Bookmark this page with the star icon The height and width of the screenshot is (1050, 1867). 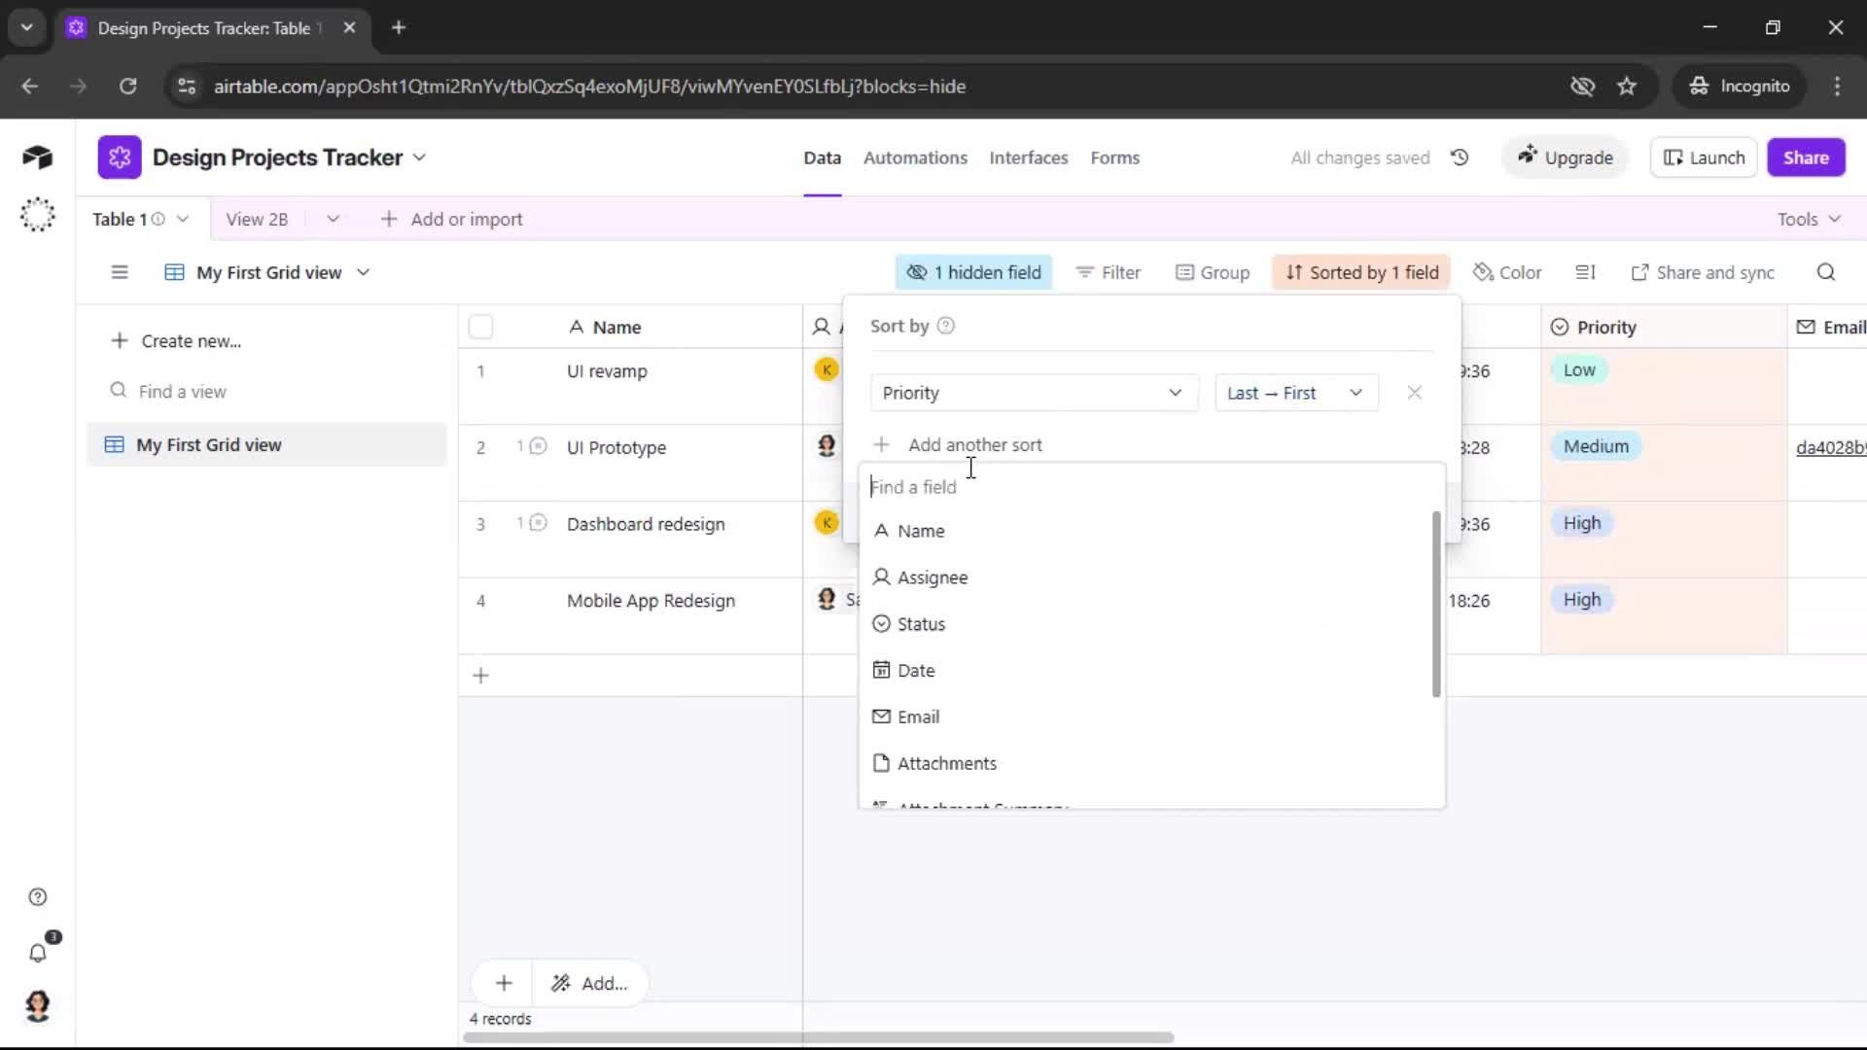pos(1627,87)
